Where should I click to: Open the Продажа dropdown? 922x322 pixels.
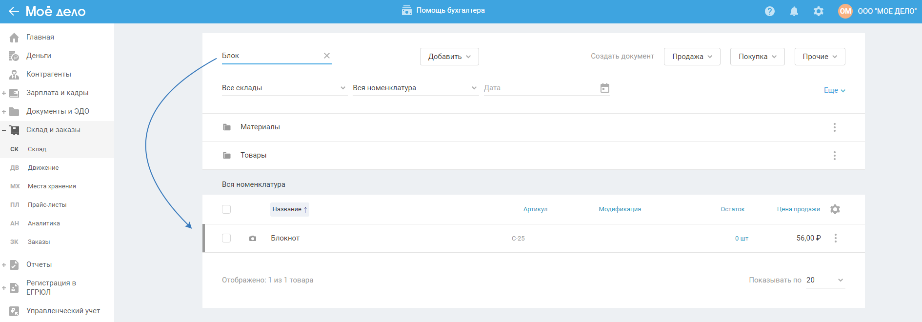point(692,57)
